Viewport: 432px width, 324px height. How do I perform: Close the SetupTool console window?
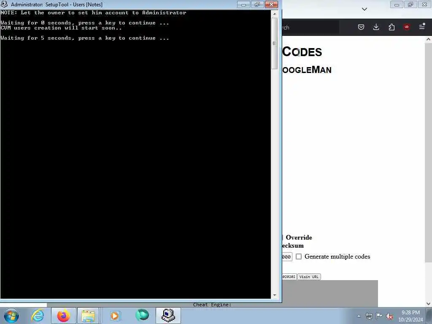click(271, 5)
